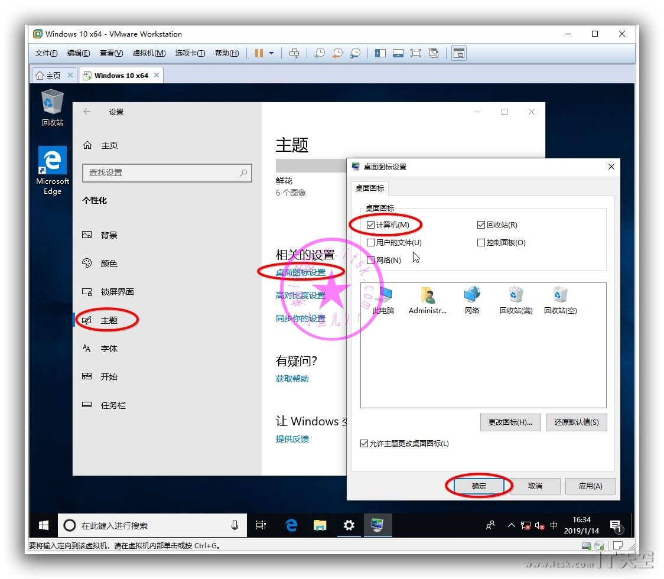This screenshot has width=664, height=579.
Task: Select the 回收站(空) icon in preview list
Action: click(560, 301)
